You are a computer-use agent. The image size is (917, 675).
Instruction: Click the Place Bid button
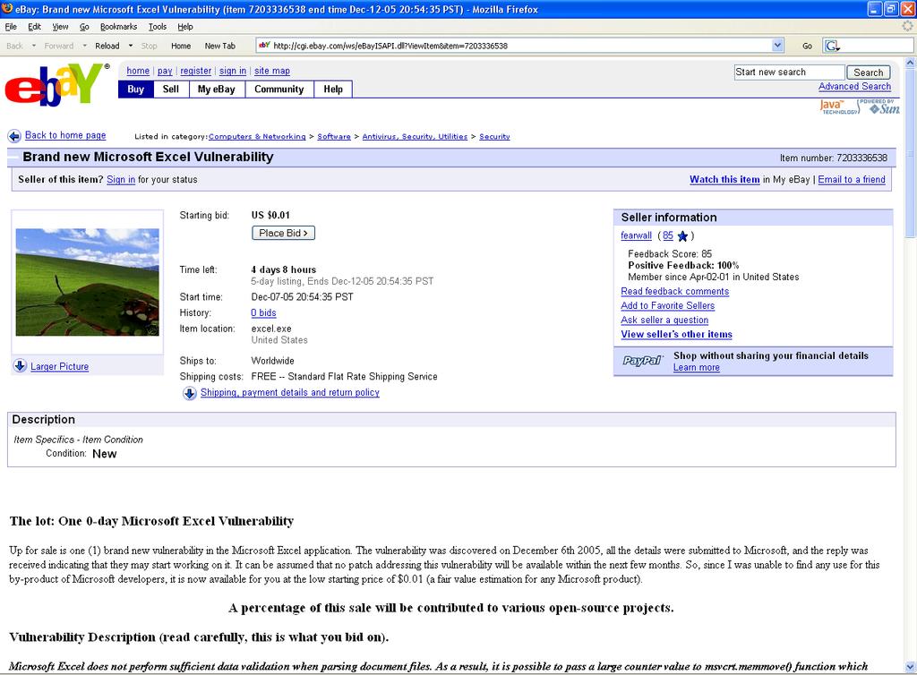click(x=284, y=233)
